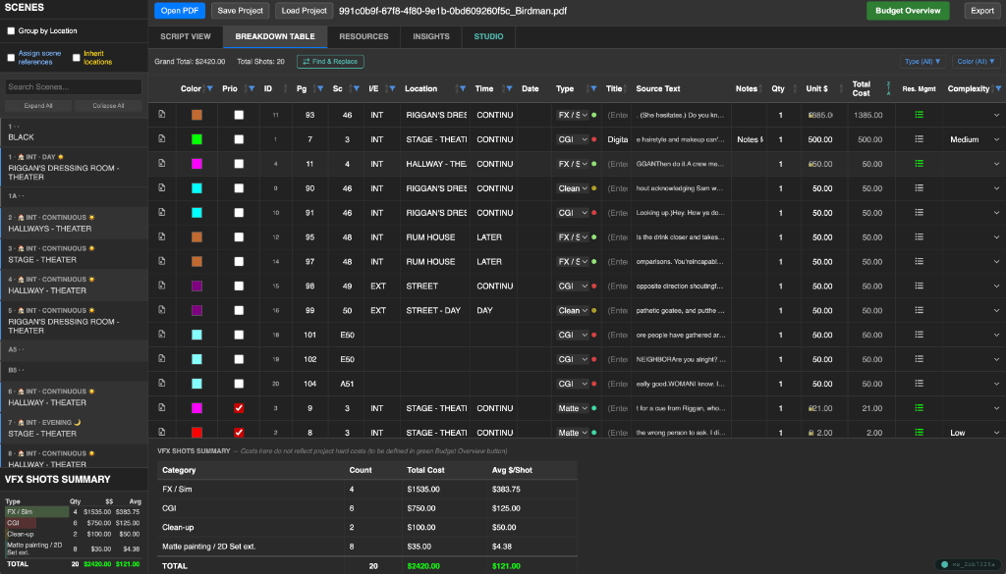Click the Complexity column filter icon

coord(997,89)
